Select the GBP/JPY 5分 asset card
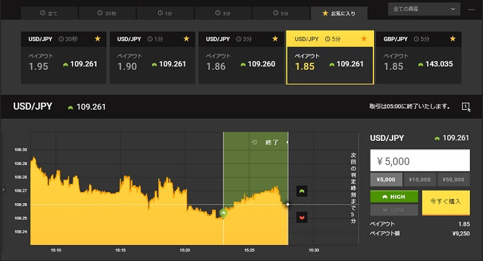Image resolution: width=483 pixels, height=261 pixels. coord(419,57)
